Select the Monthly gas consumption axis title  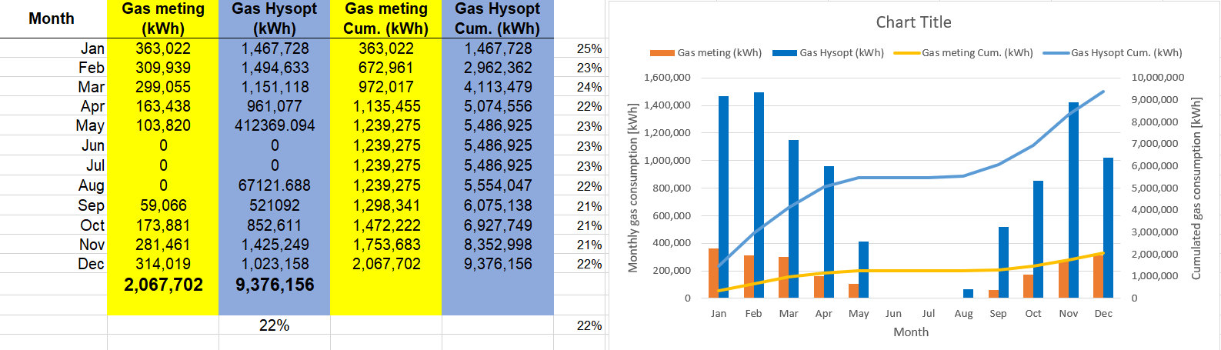click(x=633, y=188)
